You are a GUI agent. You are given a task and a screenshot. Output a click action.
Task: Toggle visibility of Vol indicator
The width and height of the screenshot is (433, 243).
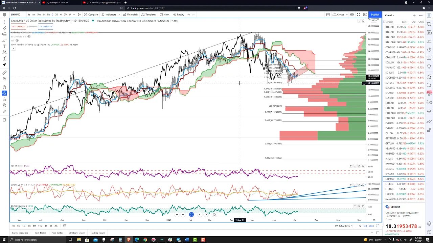click(x=17, y=40)
